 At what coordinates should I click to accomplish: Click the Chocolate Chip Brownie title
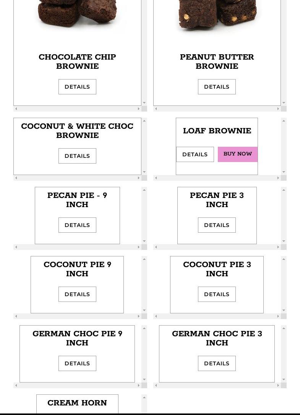77,62
